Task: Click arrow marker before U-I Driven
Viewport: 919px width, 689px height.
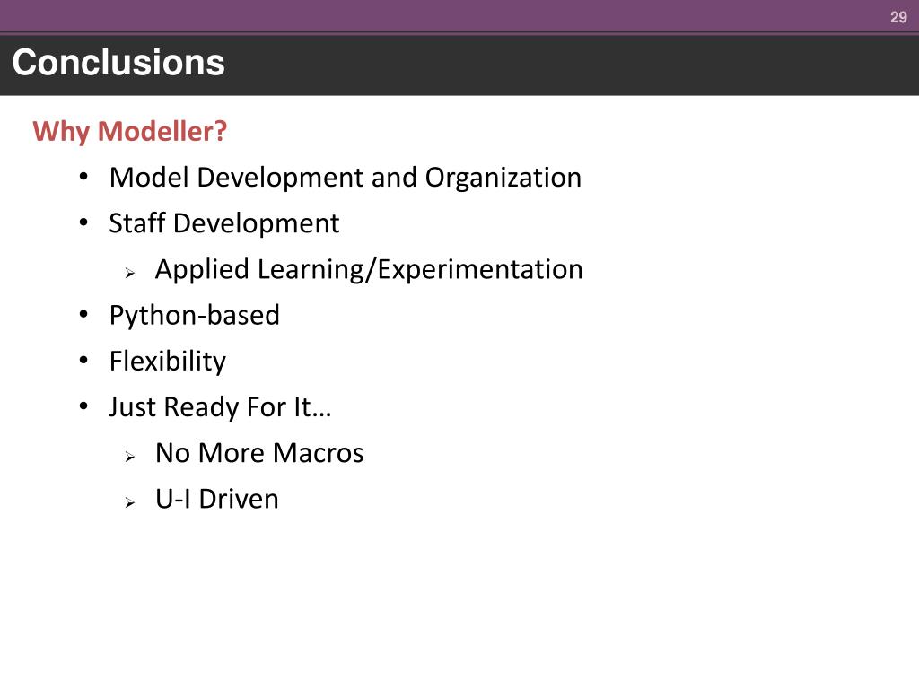Action: (130, 502)
